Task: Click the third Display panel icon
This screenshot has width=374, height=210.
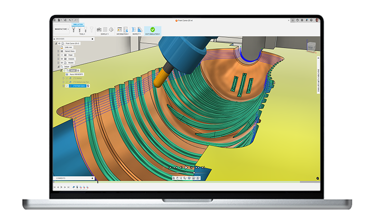Action: (111, 29)
